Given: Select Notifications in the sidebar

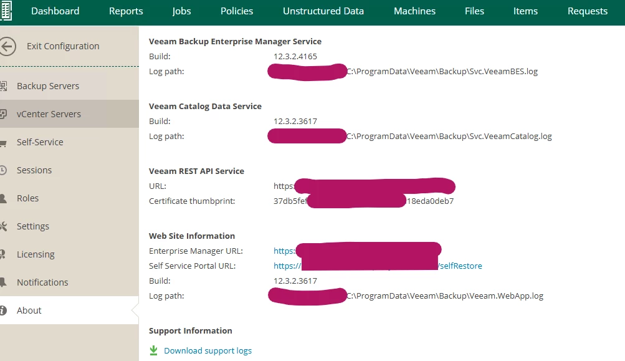Looking at the screenshot, I should [69, 282].
